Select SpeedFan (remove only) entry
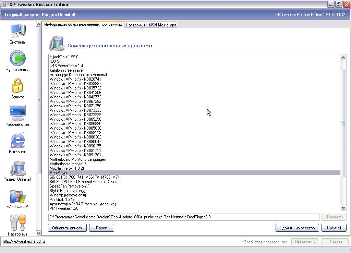 (x=194, y=186)
